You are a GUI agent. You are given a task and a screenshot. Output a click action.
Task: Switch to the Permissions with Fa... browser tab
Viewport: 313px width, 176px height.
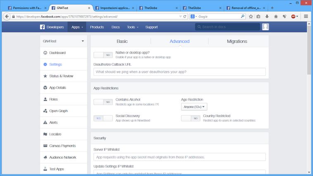tap(27, 8)
